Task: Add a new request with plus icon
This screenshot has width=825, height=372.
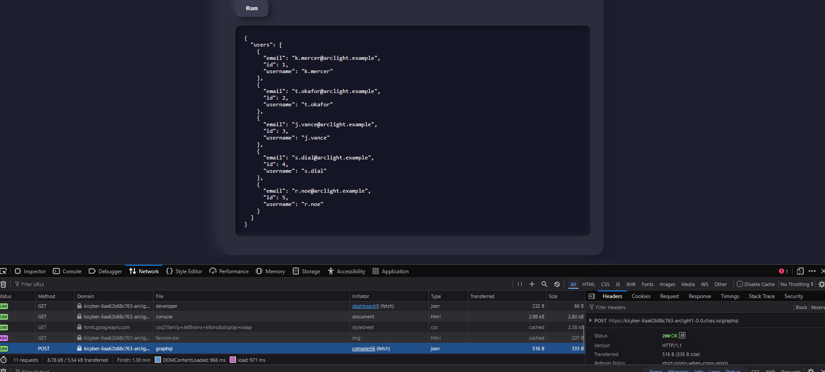Action: tap(532, 284)
